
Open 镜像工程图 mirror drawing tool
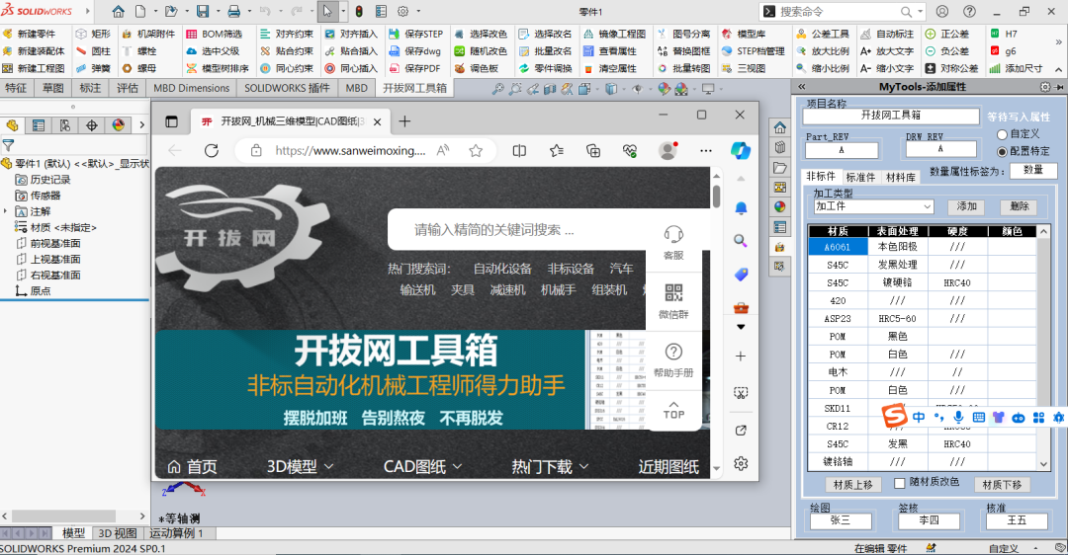[x=614, y=34]
